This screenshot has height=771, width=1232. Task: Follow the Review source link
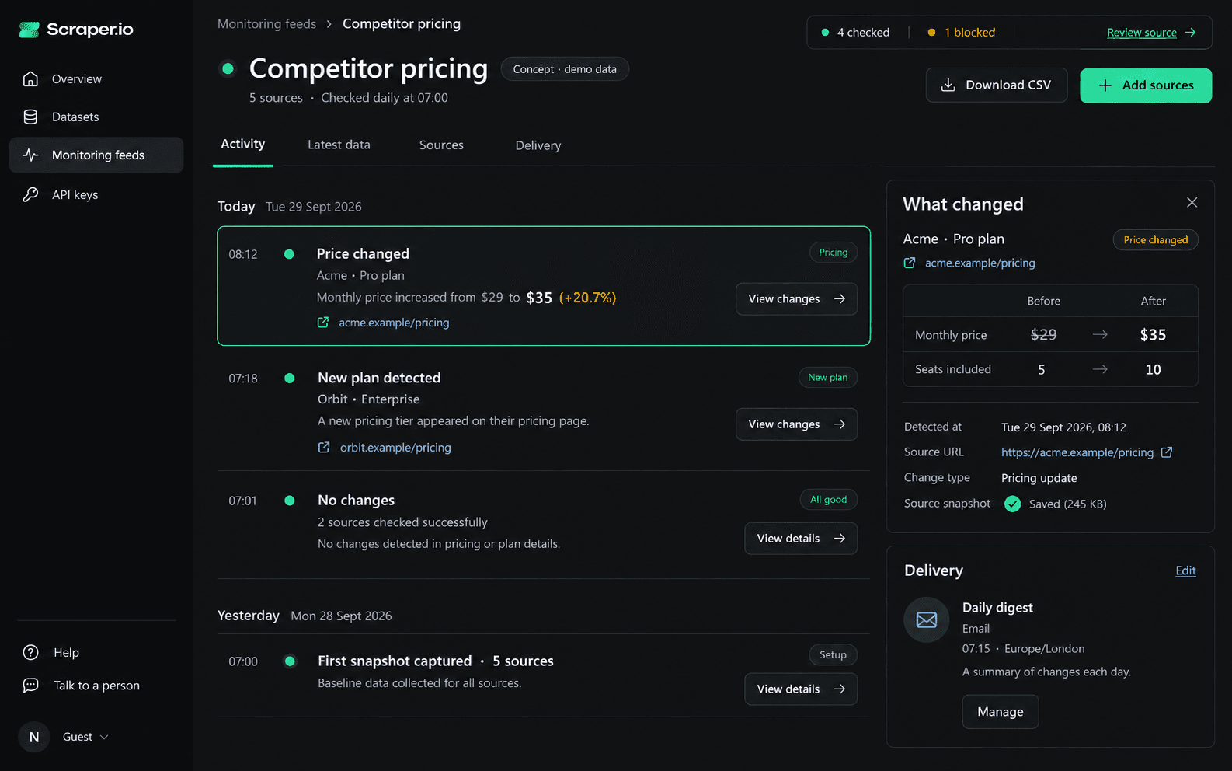[x=1142, y=33]
